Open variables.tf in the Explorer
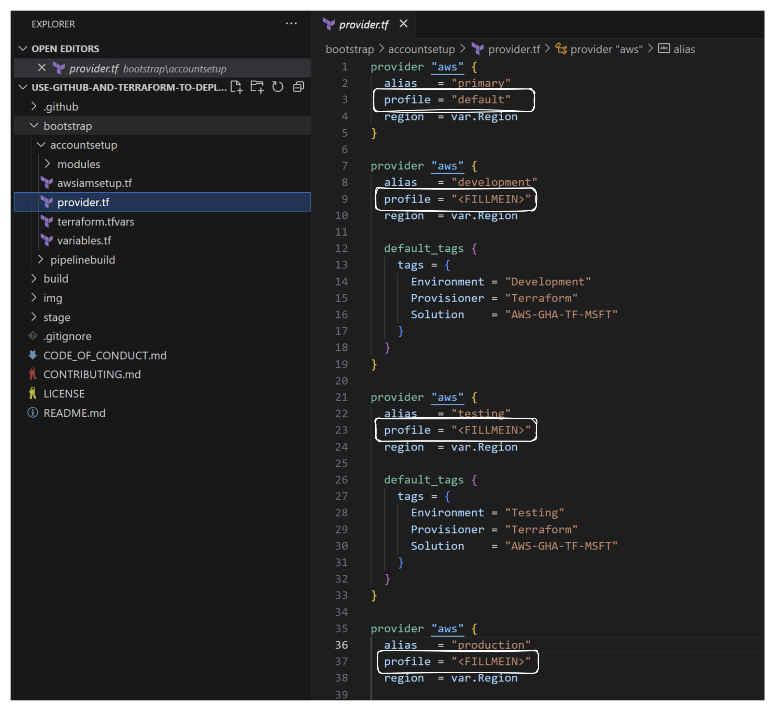 click(x=84, y=241)
